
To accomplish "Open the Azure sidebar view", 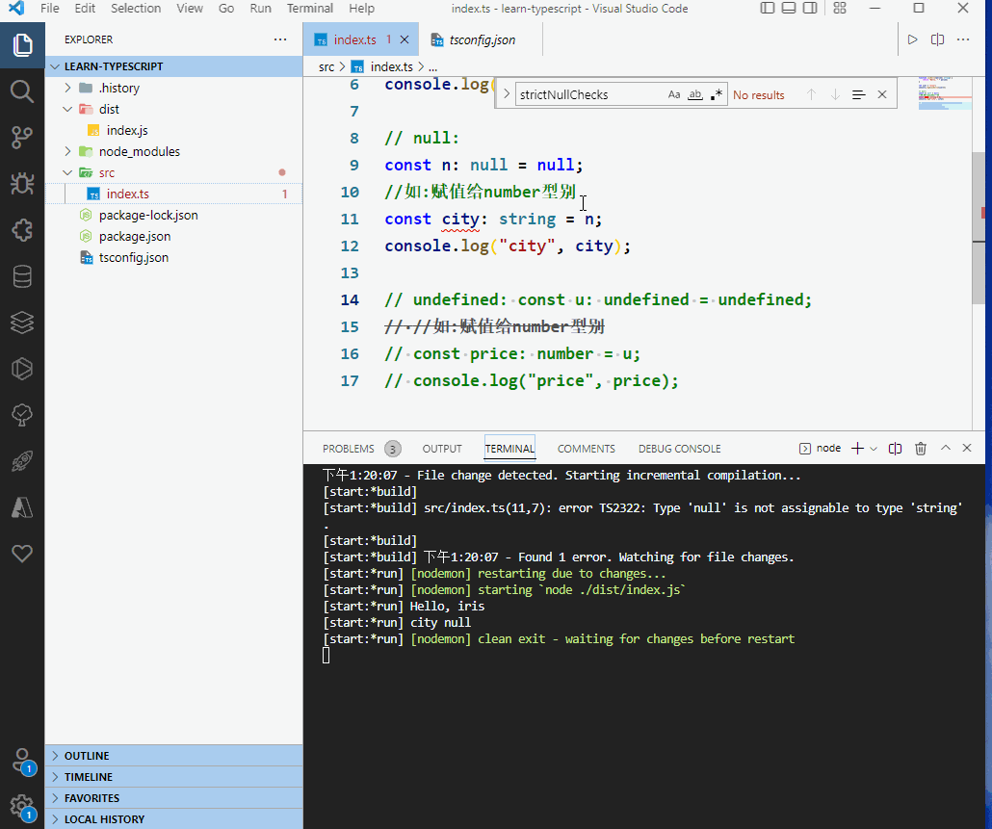I will [x=22, y=507].
